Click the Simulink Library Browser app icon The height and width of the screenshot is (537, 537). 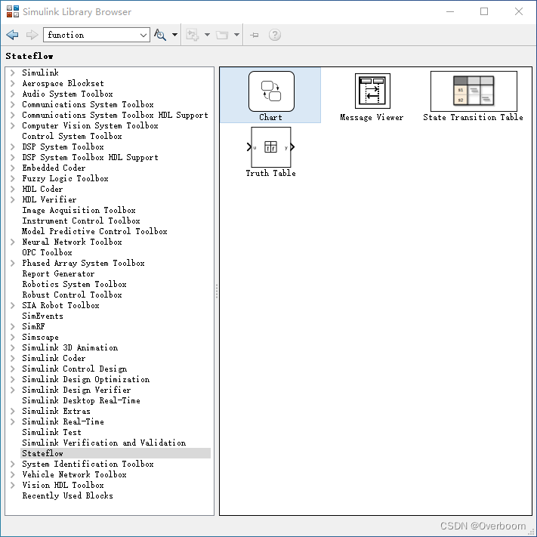point(13,11)
